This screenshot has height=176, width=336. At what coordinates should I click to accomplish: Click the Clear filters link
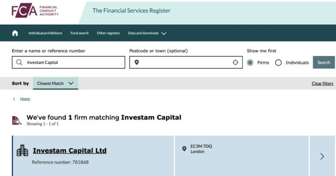[322, 84]
